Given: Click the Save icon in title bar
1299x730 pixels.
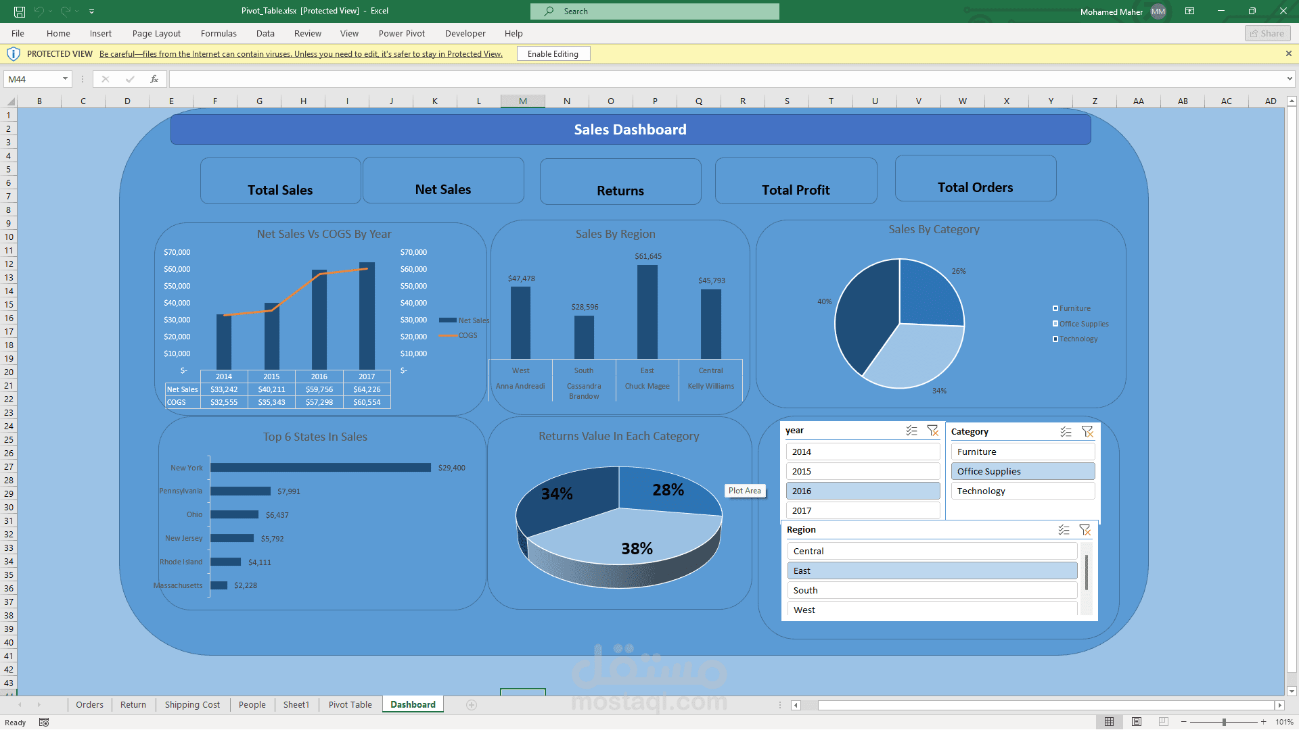Looking at the screenshot, I should tap(20, 11).
